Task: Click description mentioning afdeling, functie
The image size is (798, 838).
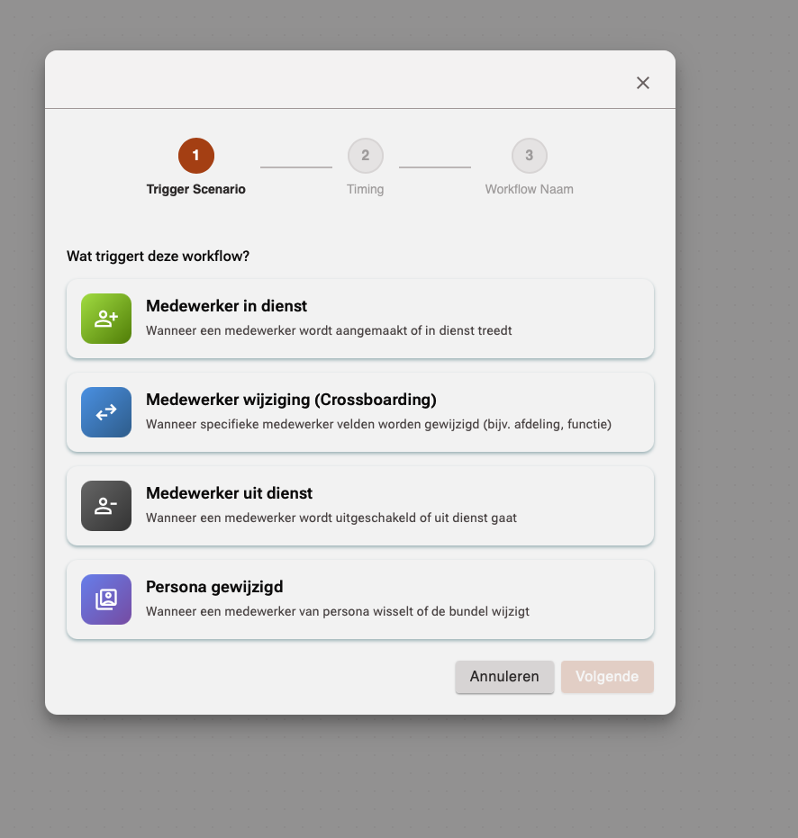Action: coord(378,424)
